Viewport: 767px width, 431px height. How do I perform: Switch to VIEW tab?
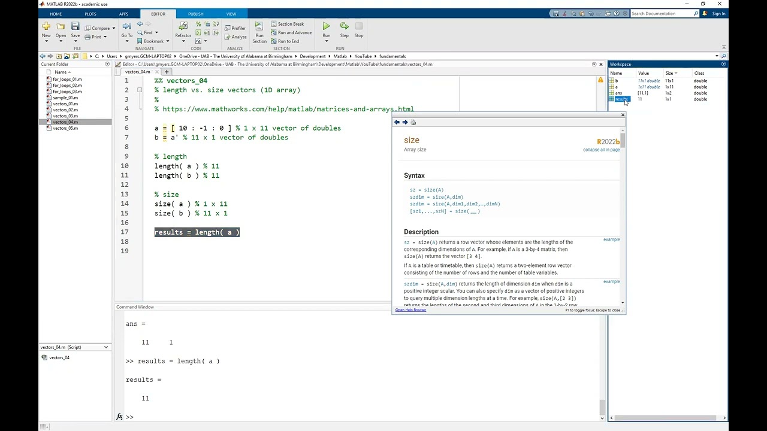231,14
